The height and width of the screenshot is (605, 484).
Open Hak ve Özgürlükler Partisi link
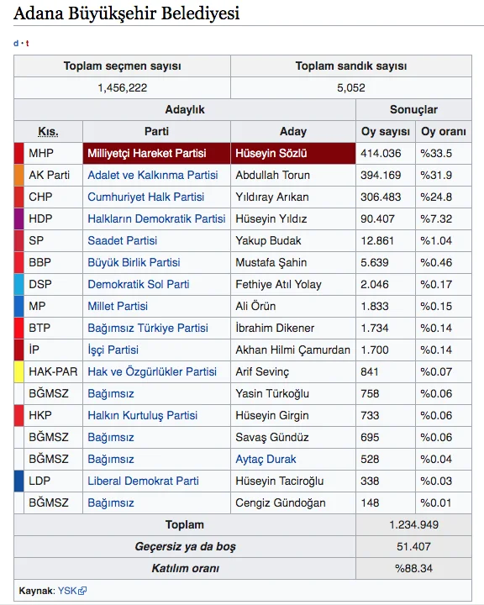click(x=152, y=371)
